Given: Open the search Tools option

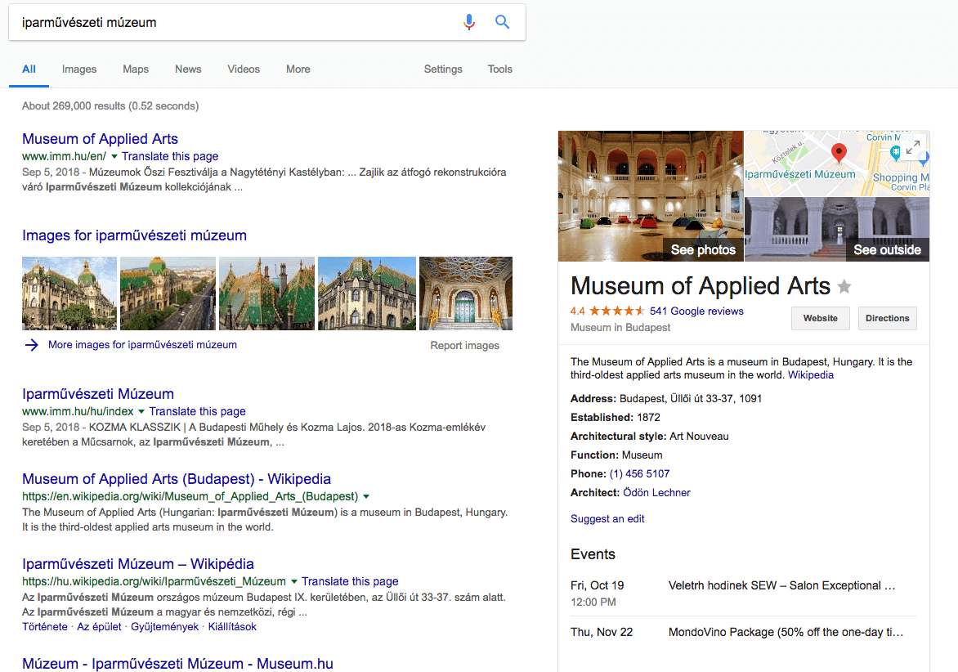Looking at the screenshot, I should [x=499, y=69].
